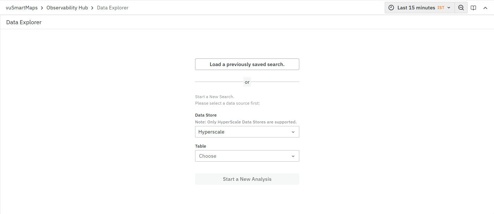Zoom out the time range
Image resolution: width=494 pixels, height=214 pixels.
[x=461, y=8]
